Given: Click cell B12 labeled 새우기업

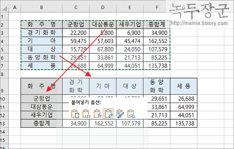Looking at the screenshot, I should pos(42,115).
